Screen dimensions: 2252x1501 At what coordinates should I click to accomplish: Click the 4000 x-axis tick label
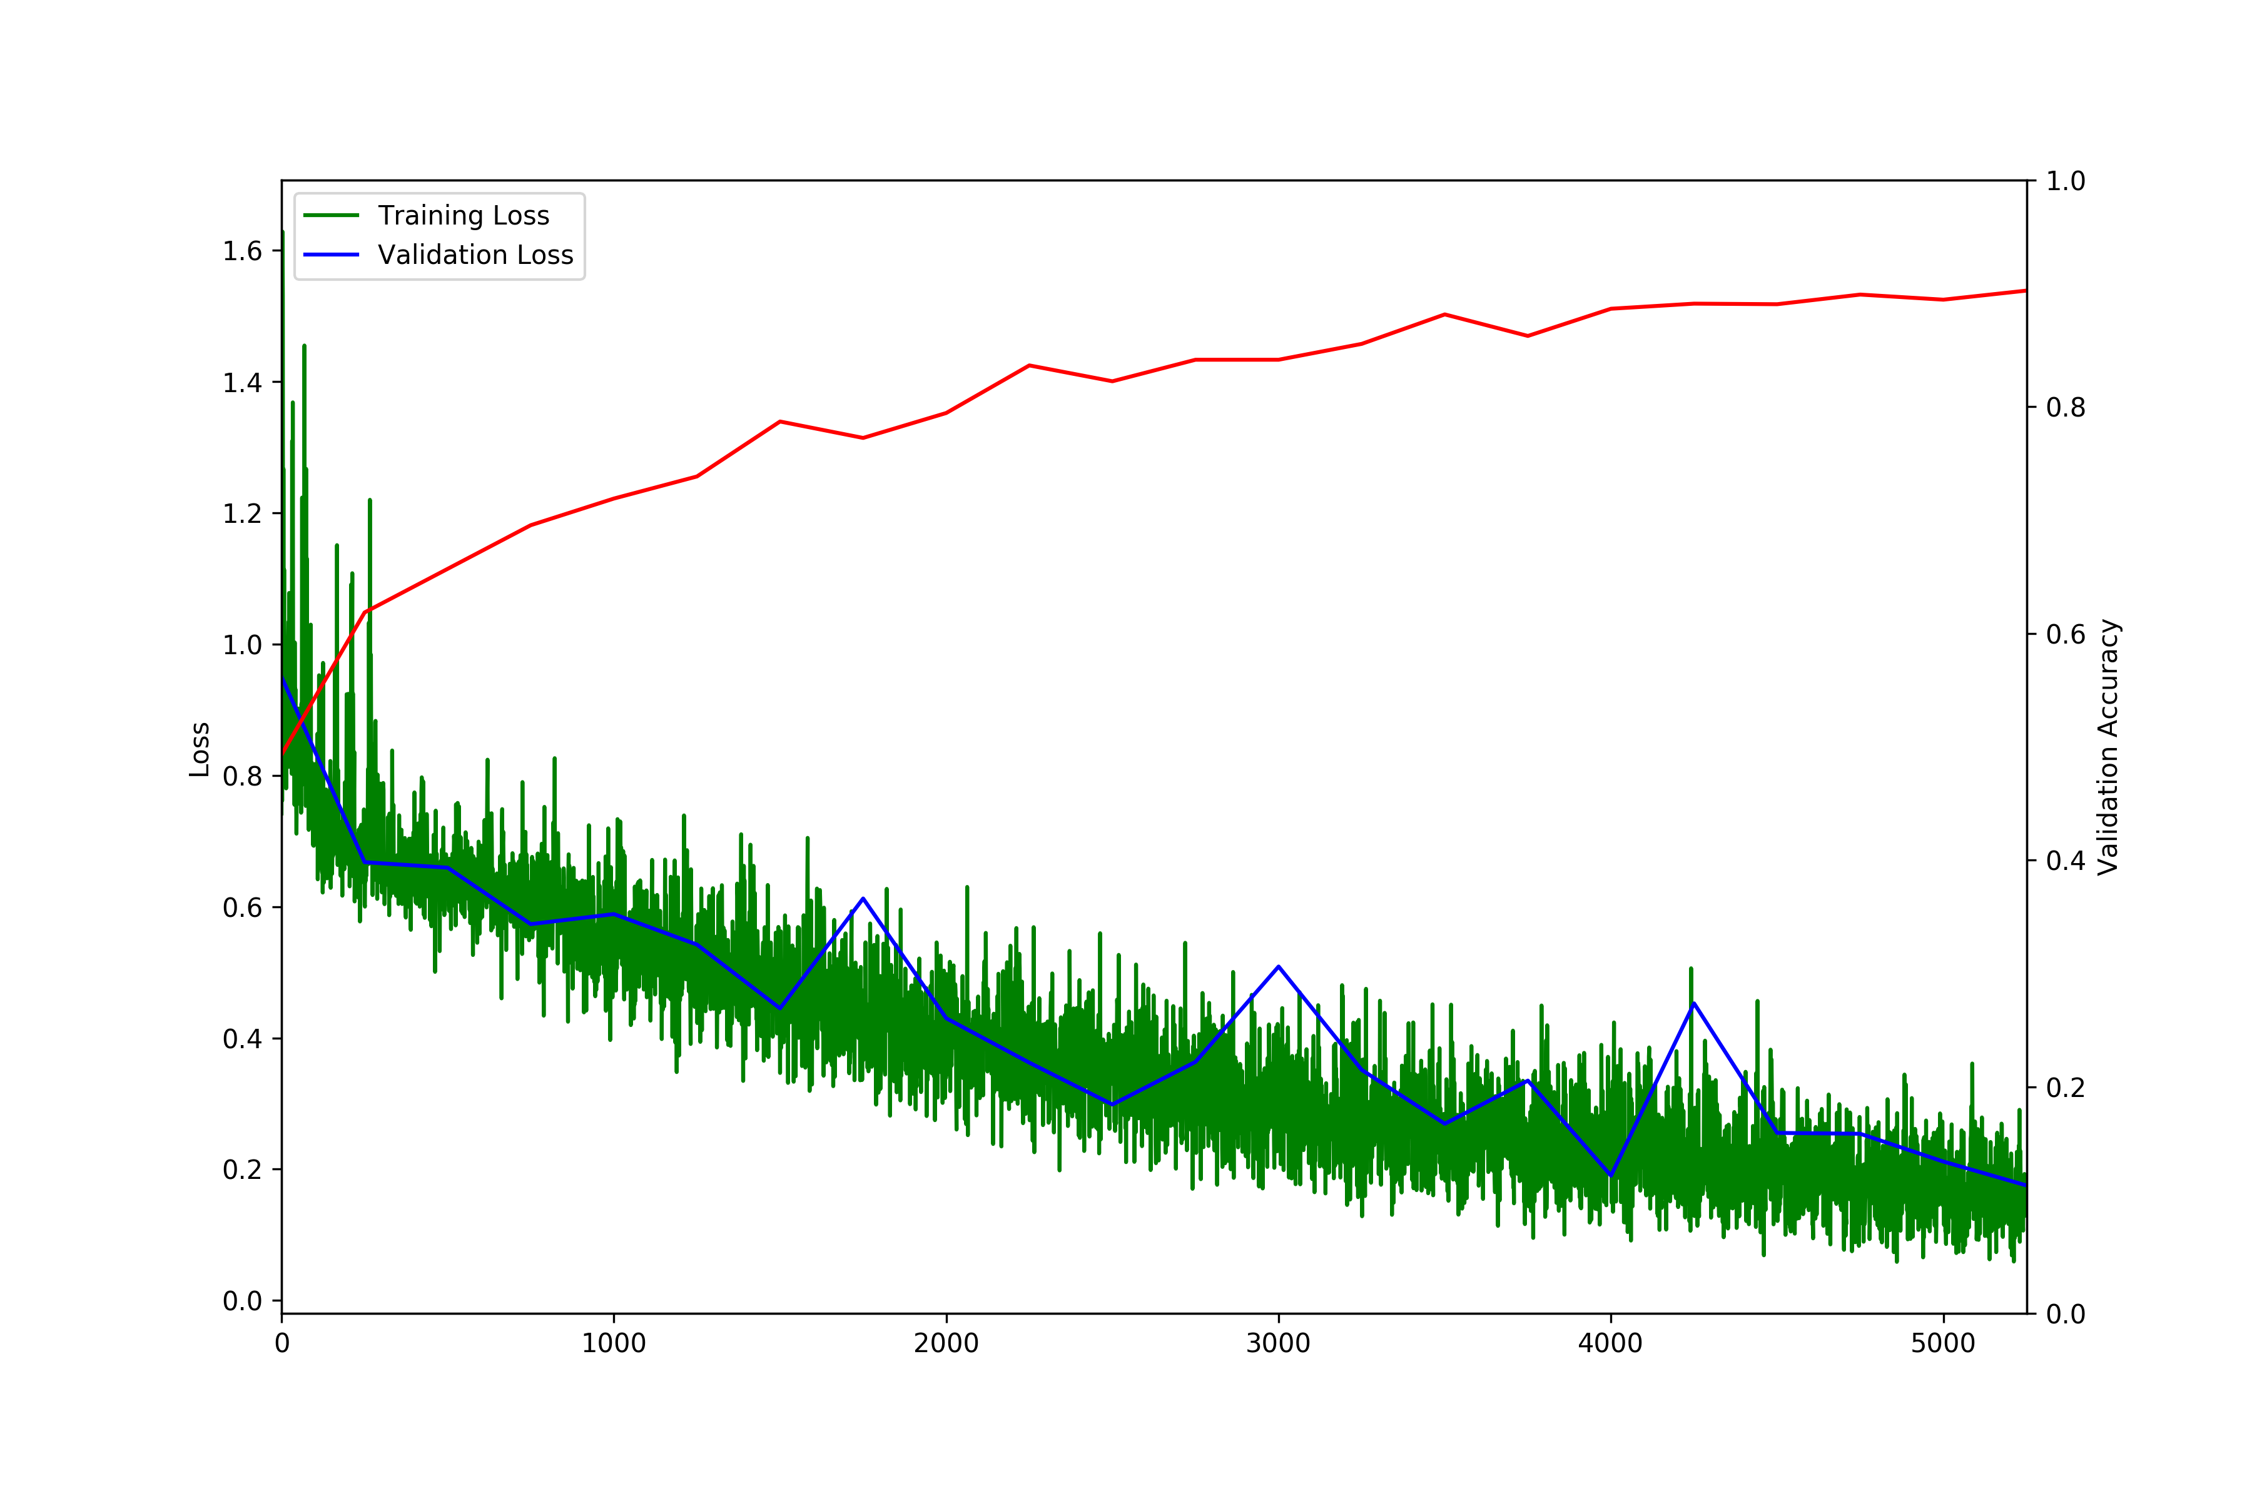pyautogui.click(x=1610, y=1344)
